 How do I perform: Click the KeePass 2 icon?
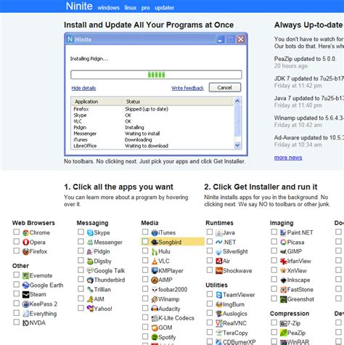(x=25, y=304)
